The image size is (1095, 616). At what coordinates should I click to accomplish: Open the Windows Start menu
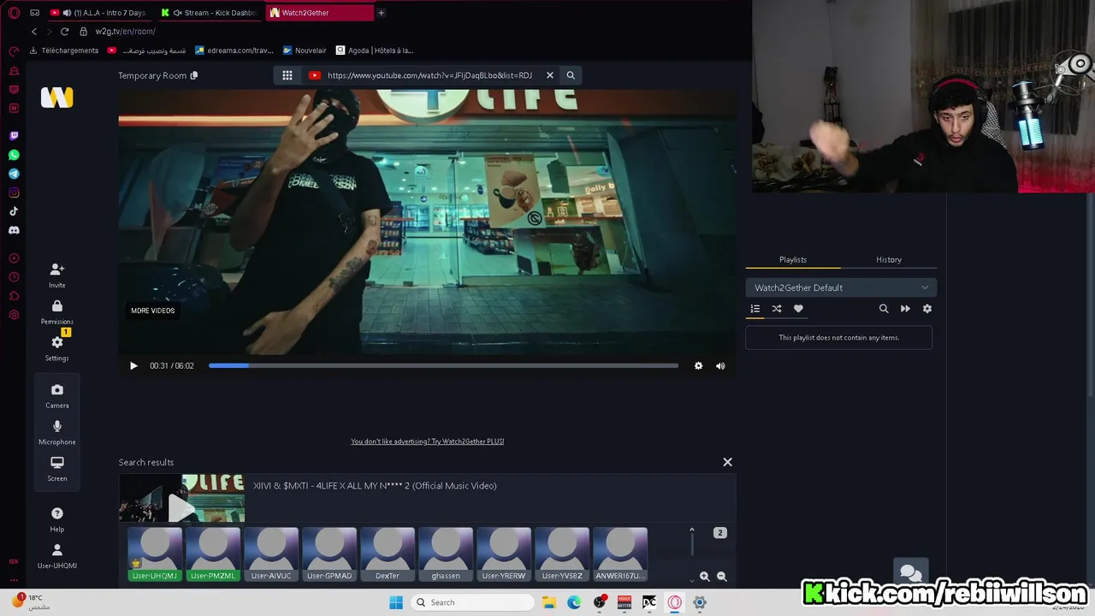point(396,602)
